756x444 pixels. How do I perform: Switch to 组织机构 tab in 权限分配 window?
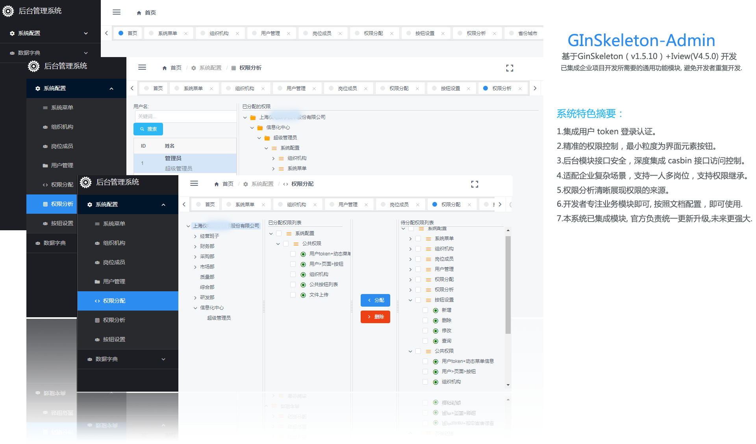[x=296, y=204]
